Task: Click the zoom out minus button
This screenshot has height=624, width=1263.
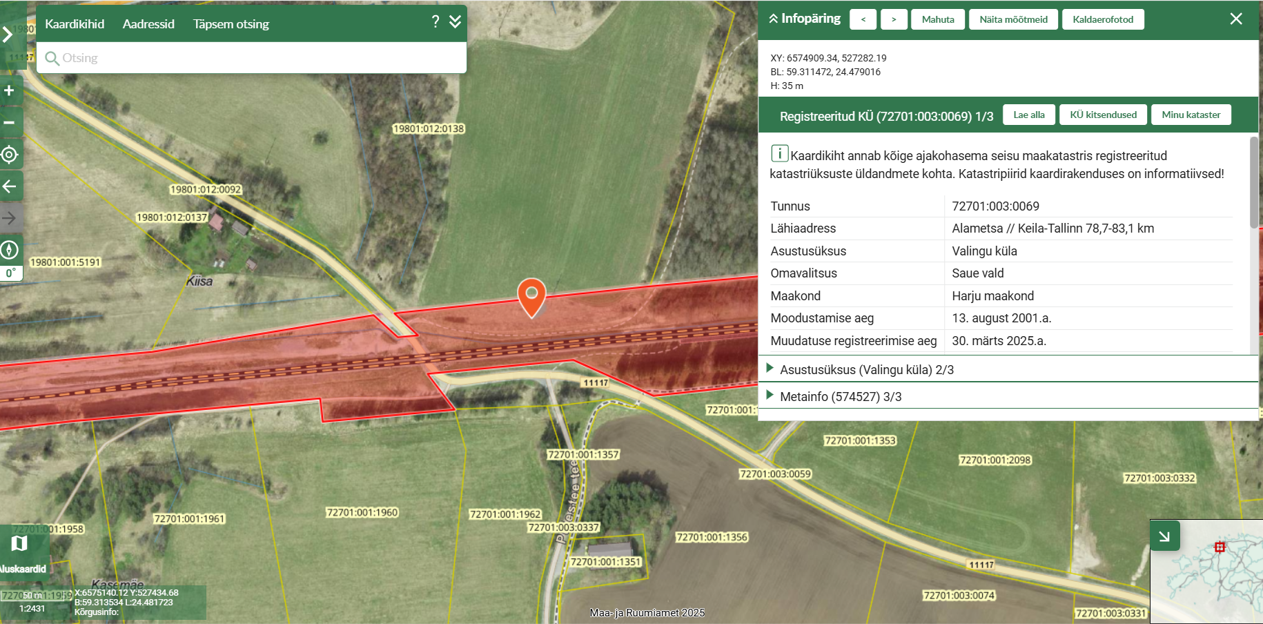Action: click(x=10, y=123)
